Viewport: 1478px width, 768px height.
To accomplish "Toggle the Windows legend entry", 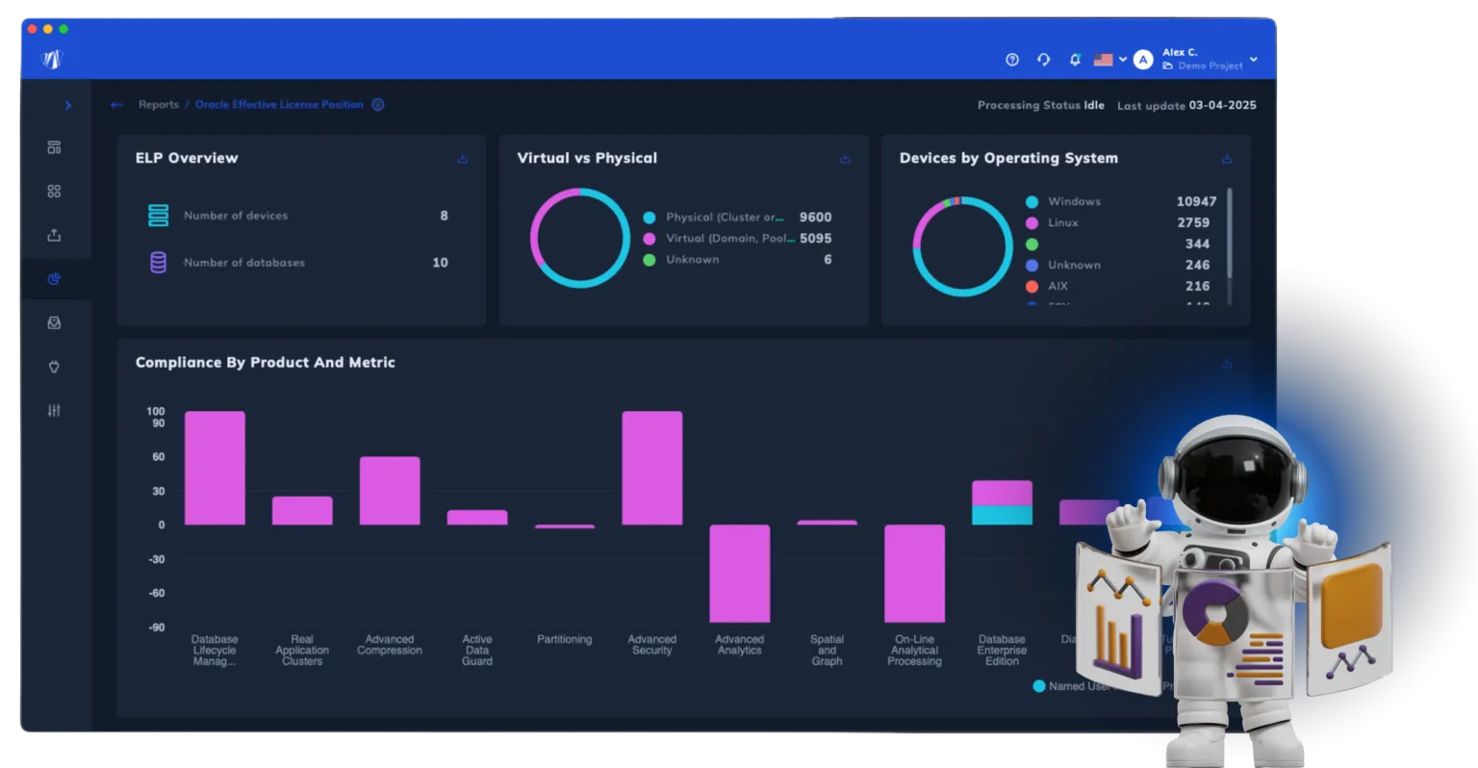I will pyautogui.click(x=1074, y=202).
